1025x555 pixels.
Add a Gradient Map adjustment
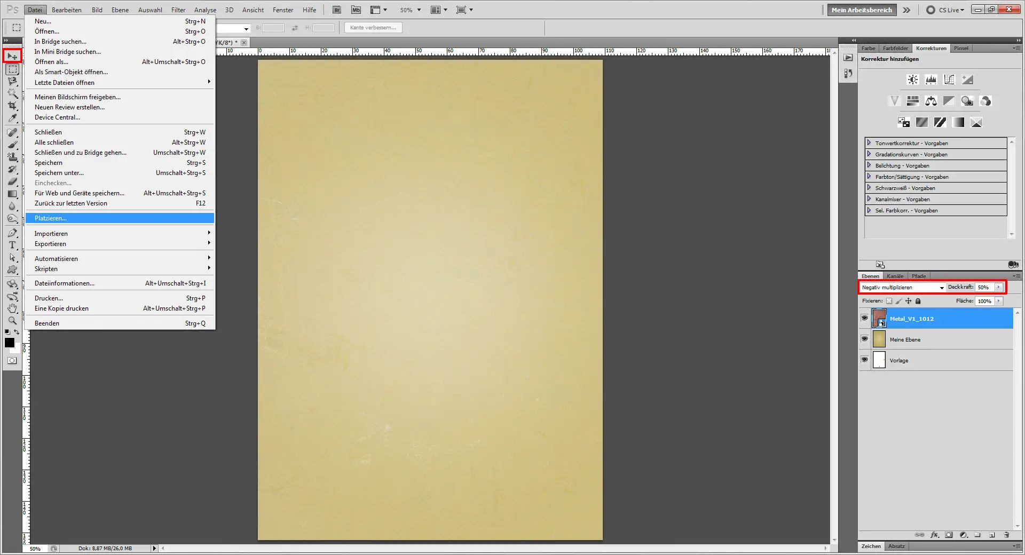[958, 122]
